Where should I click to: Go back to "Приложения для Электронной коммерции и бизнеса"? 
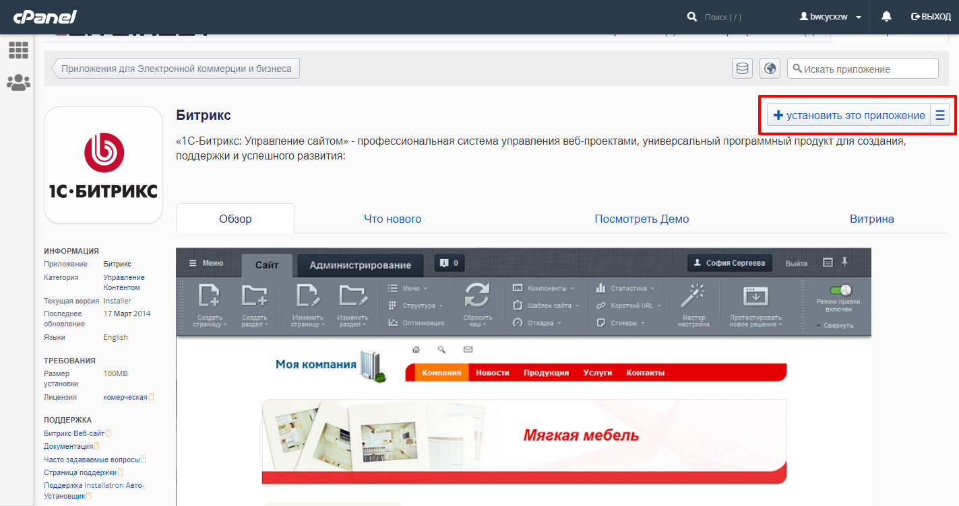click(x=175, y=69)
